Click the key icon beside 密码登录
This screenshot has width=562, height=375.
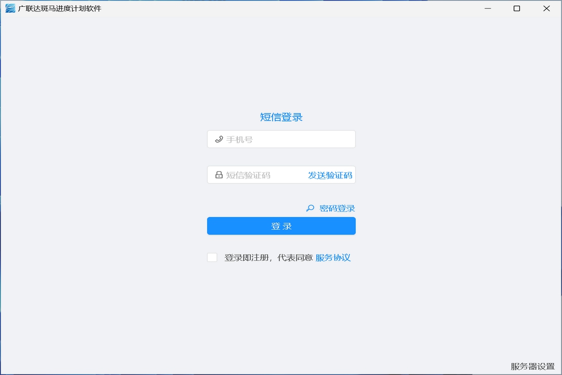[310, 208]
